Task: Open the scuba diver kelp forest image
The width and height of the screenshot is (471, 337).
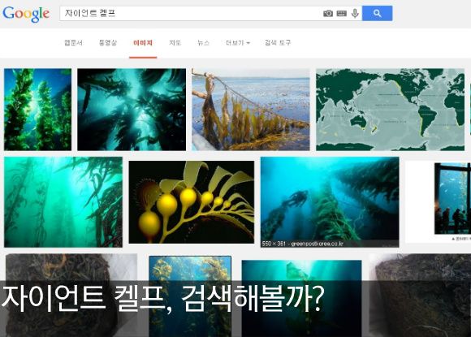Action: (x=330, y=198)
